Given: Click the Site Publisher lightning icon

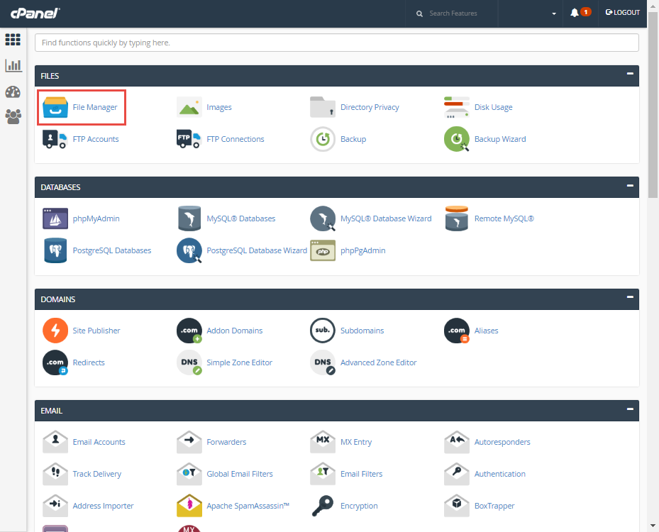Looking at the screenshot, I should [x=55, y=331].
